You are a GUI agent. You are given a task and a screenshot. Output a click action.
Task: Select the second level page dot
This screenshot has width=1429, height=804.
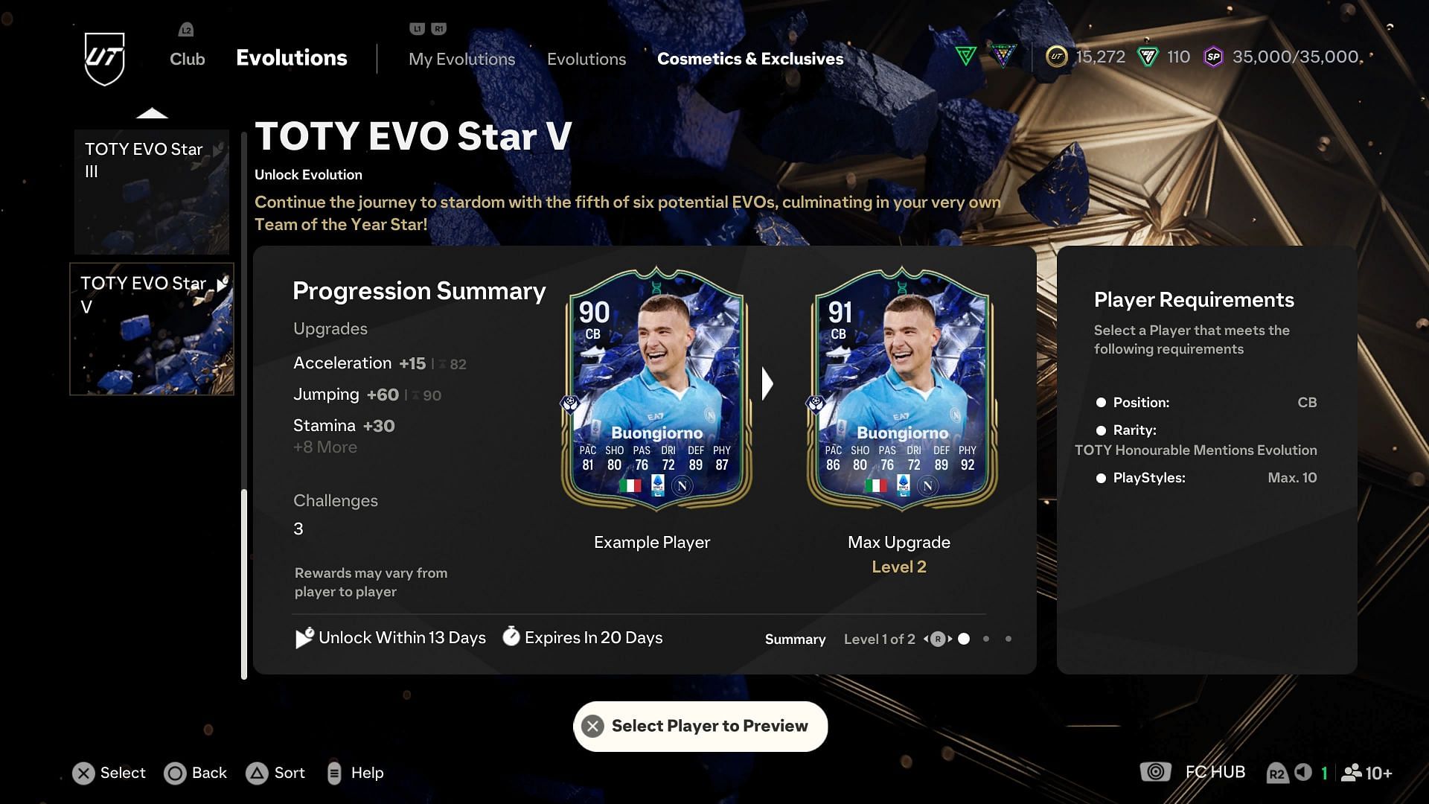pos(986,639)
